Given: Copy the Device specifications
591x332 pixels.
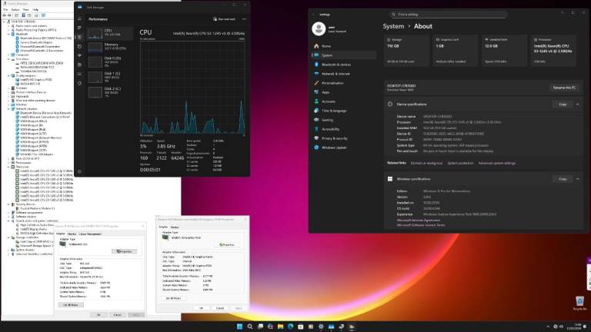Looking at the screenshot, I should click(563, 104).
